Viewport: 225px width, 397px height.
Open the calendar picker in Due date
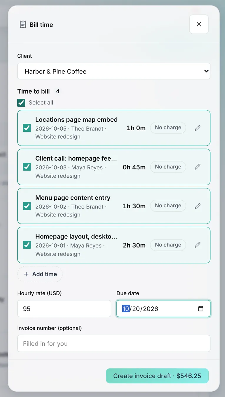[201, 309]
